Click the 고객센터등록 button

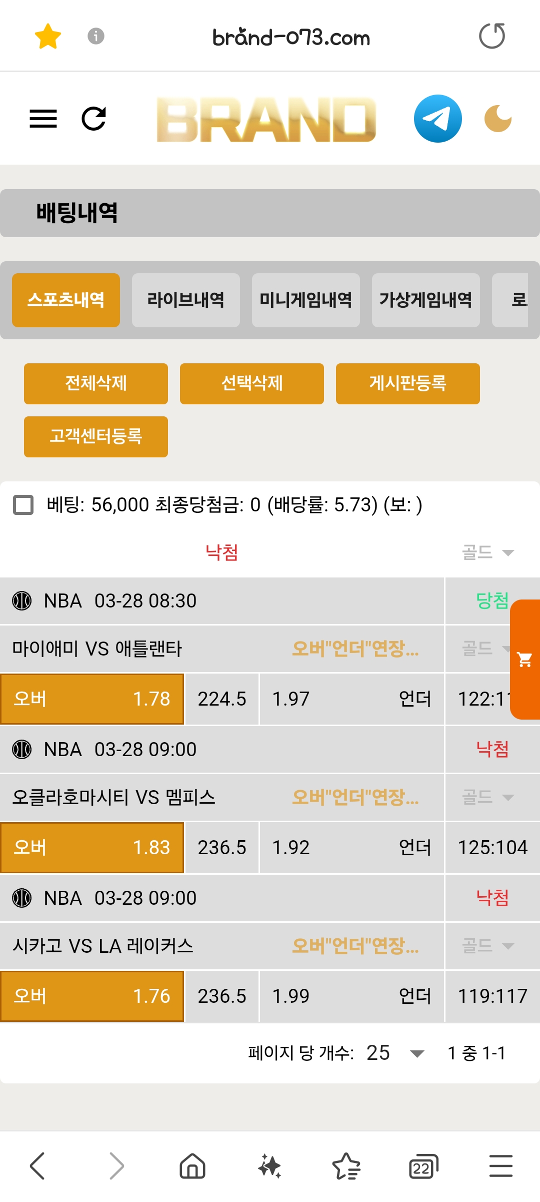[x=96, y=436]
